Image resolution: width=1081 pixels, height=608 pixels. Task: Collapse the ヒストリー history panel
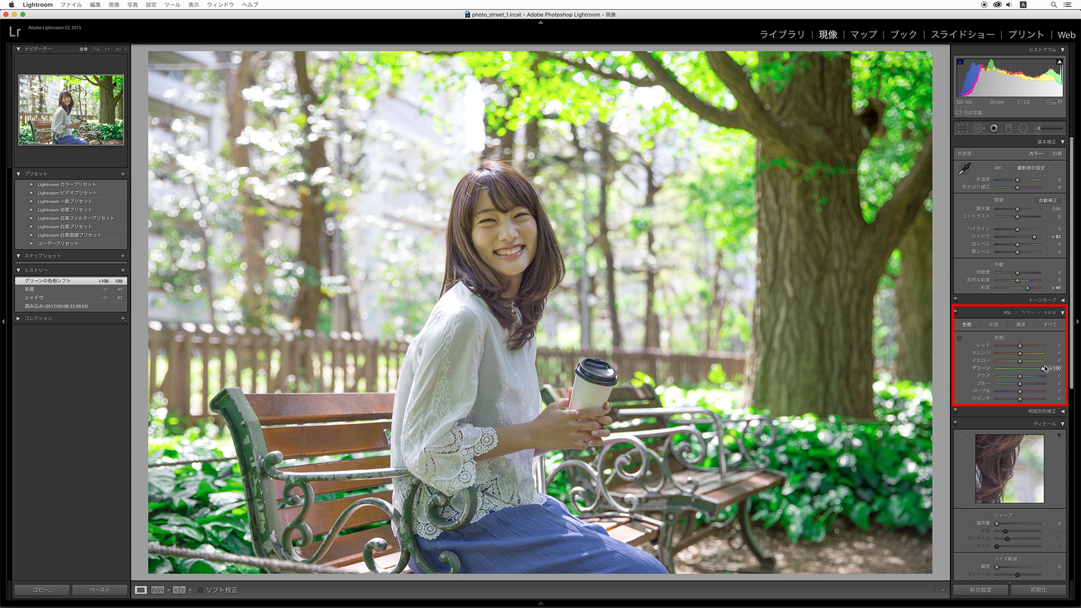coord(19,270)
